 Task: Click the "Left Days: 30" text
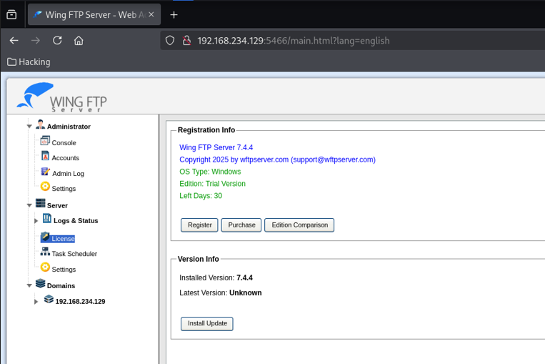tap(201, 196)
